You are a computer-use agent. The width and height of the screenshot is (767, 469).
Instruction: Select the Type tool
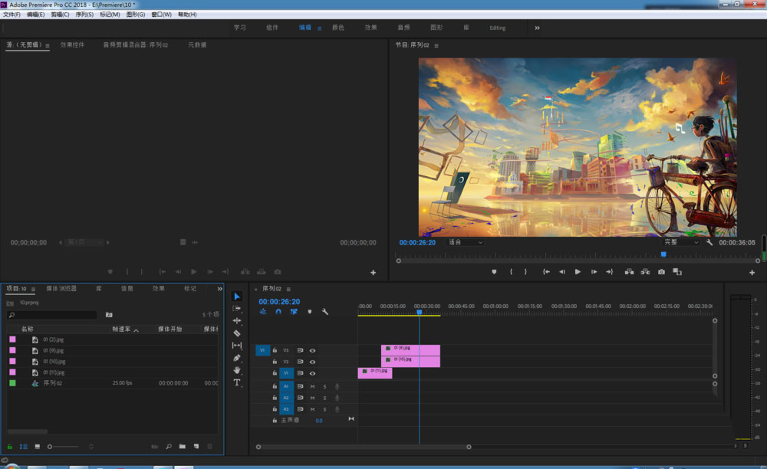pyautogui.click(x=237, y=382)
